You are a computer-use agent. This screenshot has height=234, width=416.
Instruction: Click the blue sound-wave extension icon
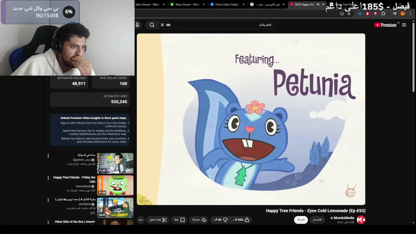click(x=359, y=14)
